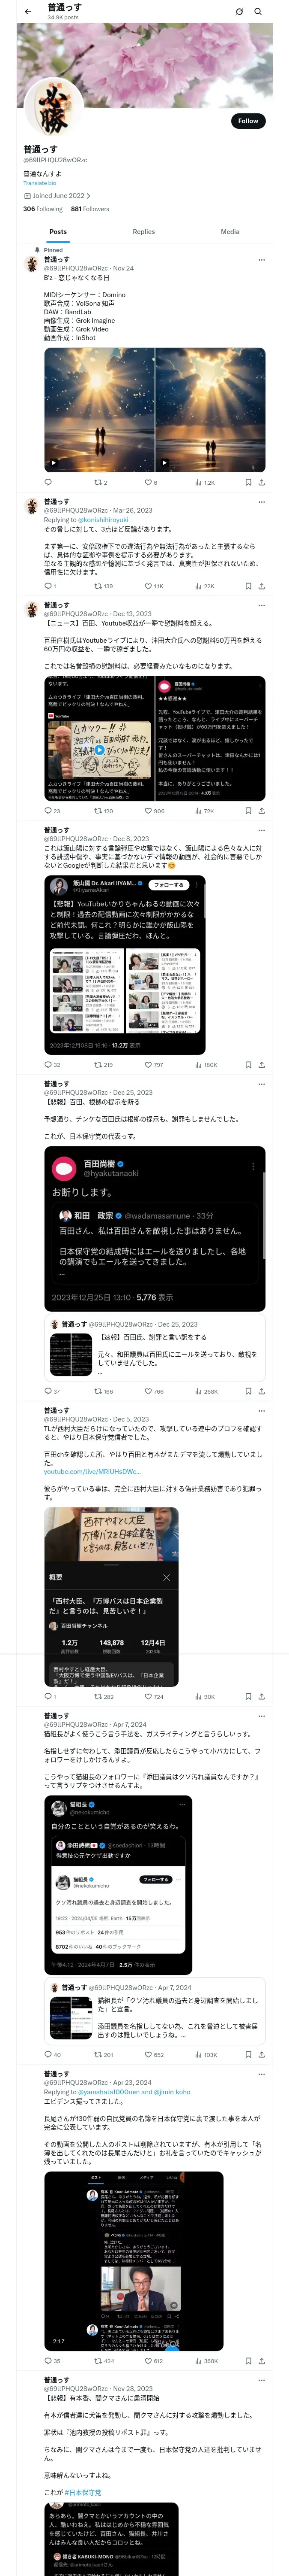Open more menu on Mar 26, 2023 post

pos(262,502)
